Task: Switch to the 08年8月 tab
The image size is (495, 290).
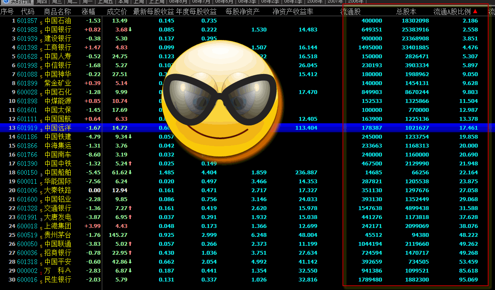Action: (178, 2)
